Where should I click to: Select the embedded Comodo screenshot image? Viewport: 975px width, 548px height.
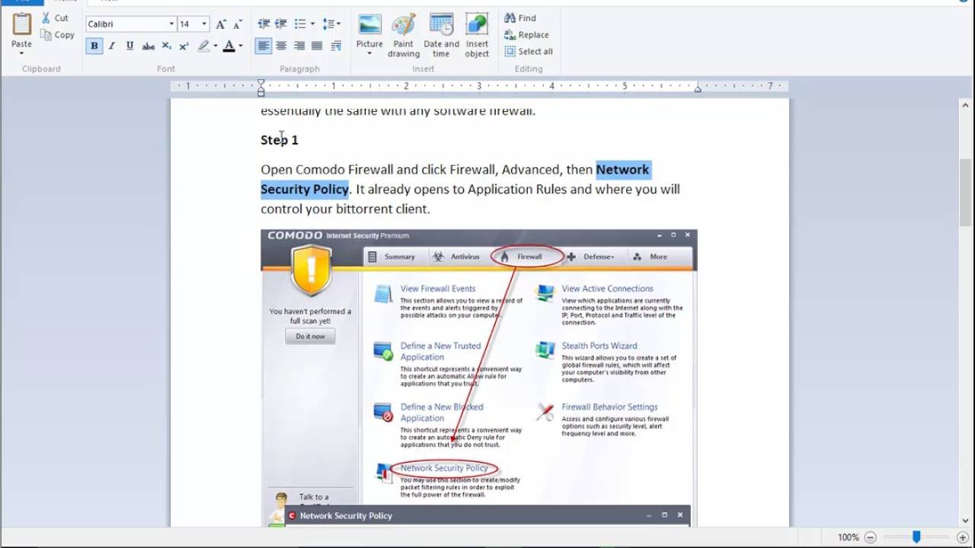point(478,378)
